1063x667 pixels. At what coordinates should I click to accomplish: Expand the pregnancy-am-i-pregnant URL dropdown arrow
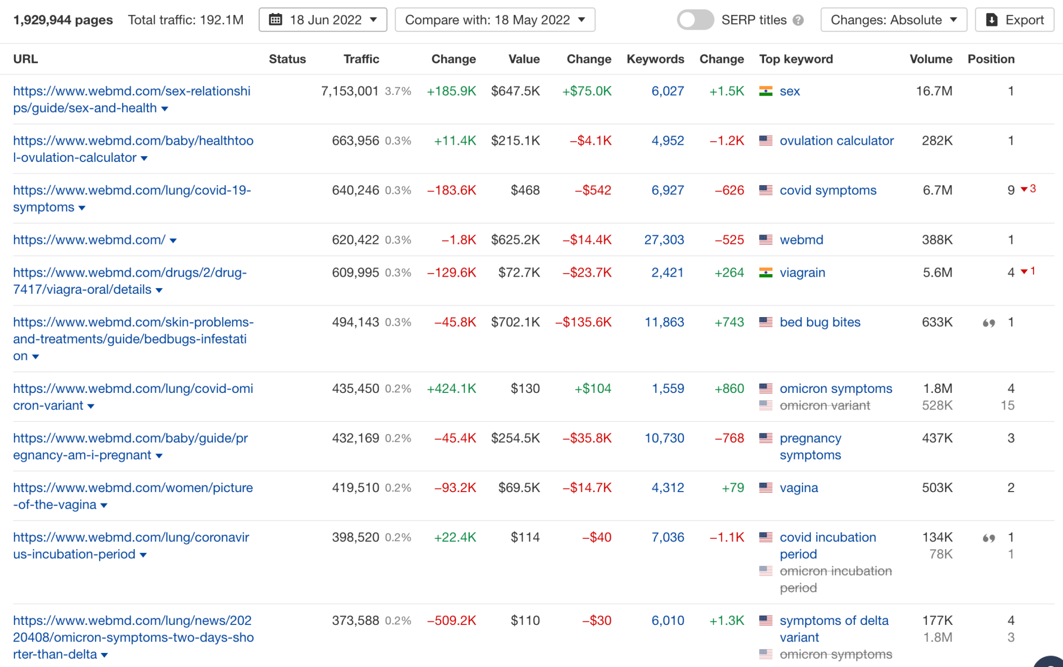(159, 456)
